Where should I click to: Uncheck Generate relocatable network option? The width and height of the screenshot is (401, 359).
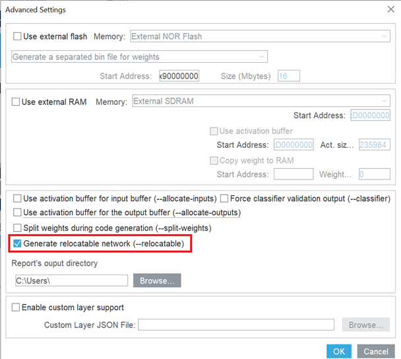17,244
